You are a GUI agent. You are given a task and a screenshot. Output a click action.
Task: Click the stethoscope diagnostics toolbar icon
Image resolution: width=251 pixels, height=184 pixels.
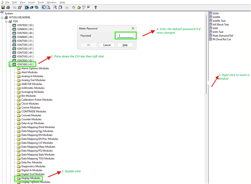84,7
